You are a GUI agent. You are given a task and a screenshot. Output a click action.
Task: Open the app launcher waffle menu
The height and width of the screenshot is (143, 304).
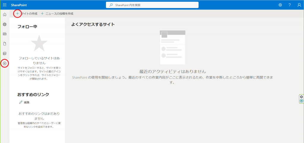pos(4,5)
